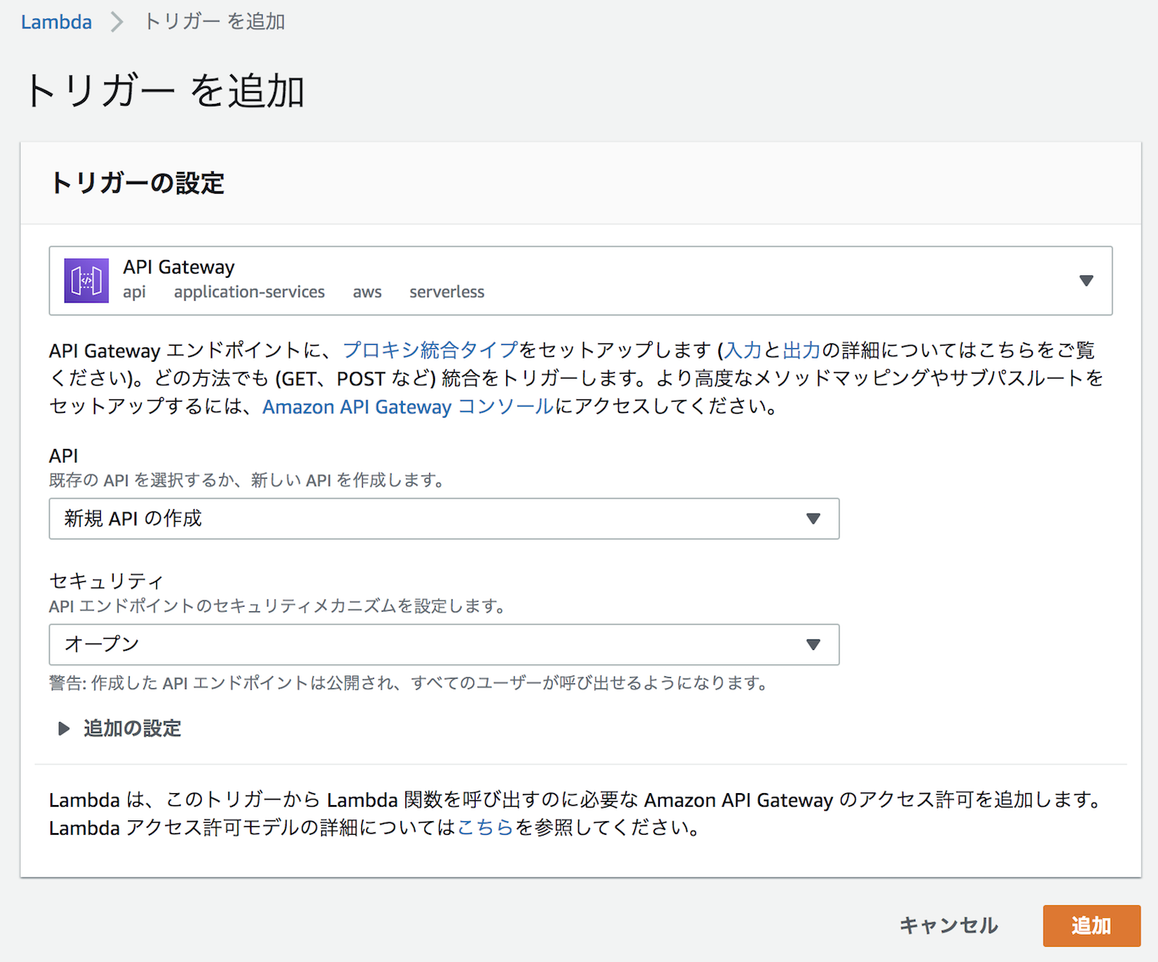Open the オープン security dropdown
The height and width of the screenshot is (962, 1158).
pyautogui.click(x=444, y=644)
